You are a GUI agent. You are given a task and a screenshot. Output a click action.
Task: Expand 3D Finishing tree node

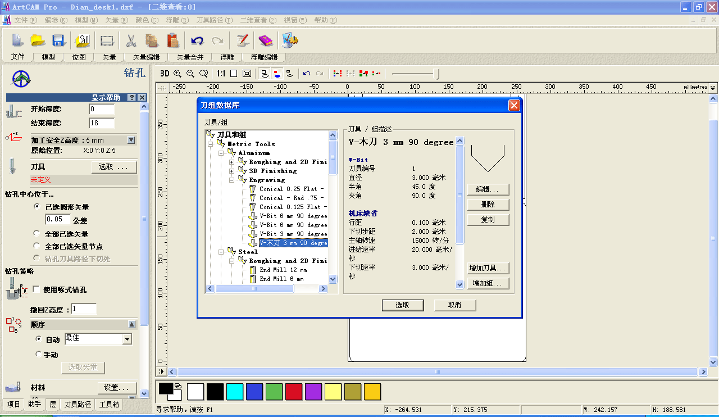(x=232, y=171)
